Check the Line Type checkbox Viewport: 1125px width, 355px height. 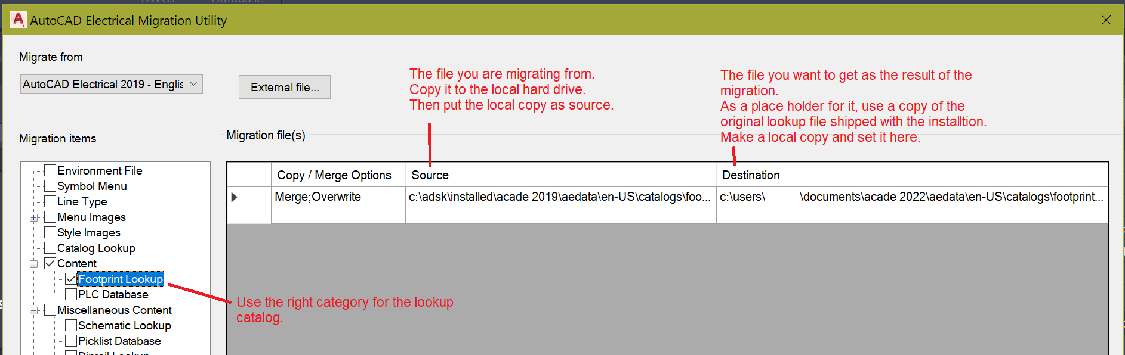tap(50, 201)
